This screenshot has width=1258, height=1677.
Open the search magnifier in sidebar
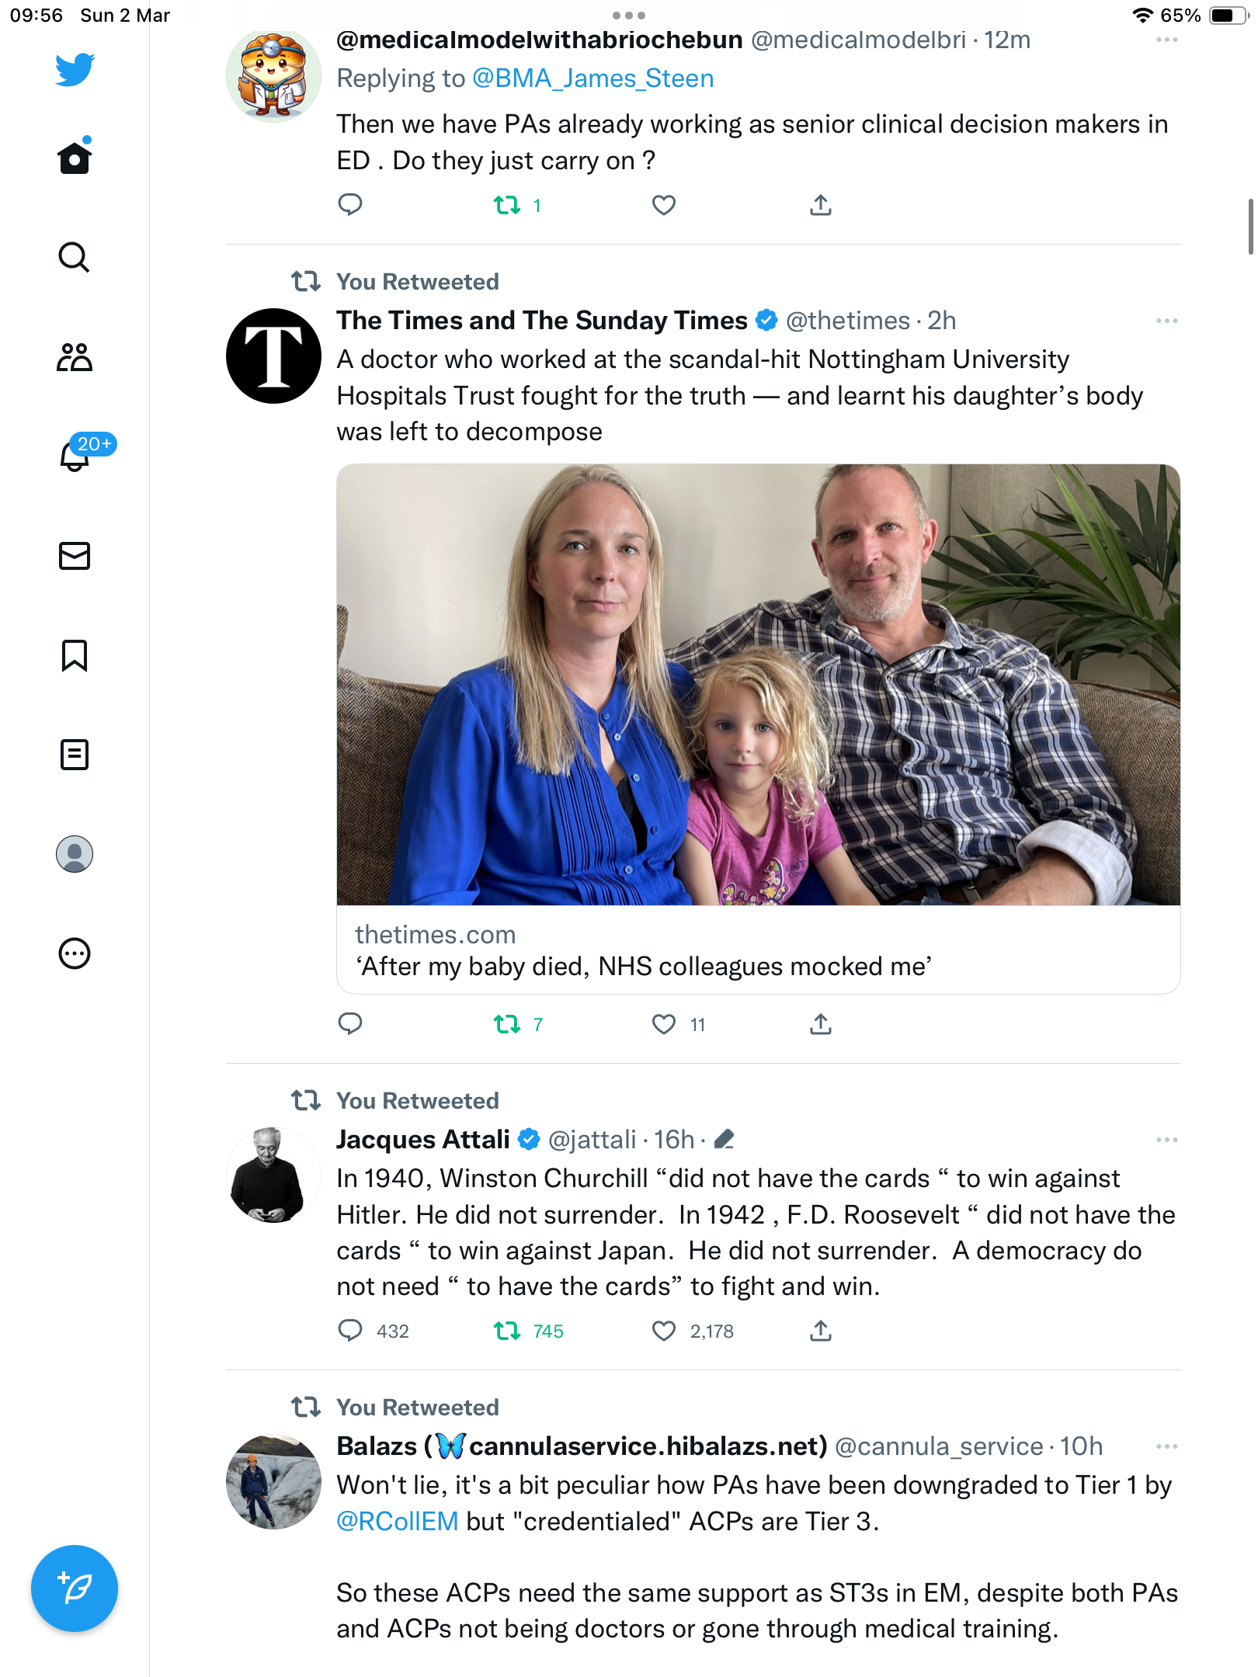point(75,257)
